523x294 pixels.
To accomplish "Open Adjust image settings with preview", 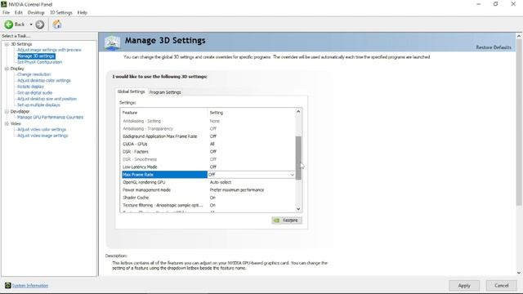I will 49,50.
